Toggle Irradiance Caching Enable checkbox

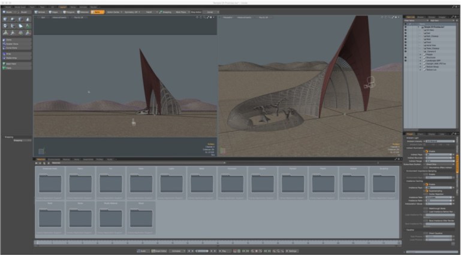tap(426, 184)
